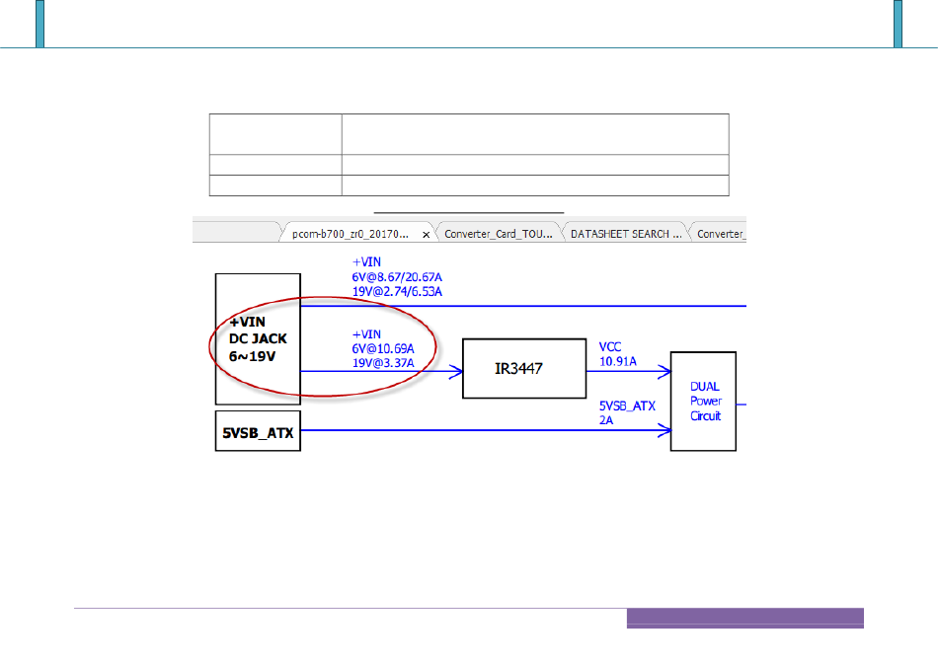
Task: Click the VCC label after IR3447
Action: (610, 346)
